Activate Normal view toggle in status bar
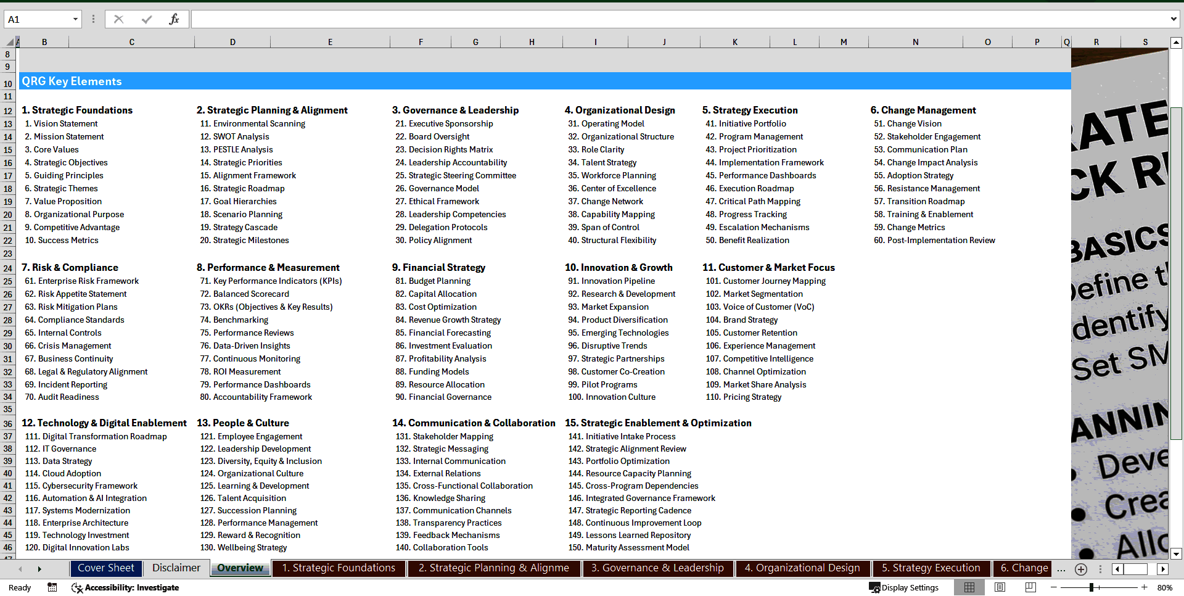Screen dimensions: 1184x596 (x=969, y=587)
